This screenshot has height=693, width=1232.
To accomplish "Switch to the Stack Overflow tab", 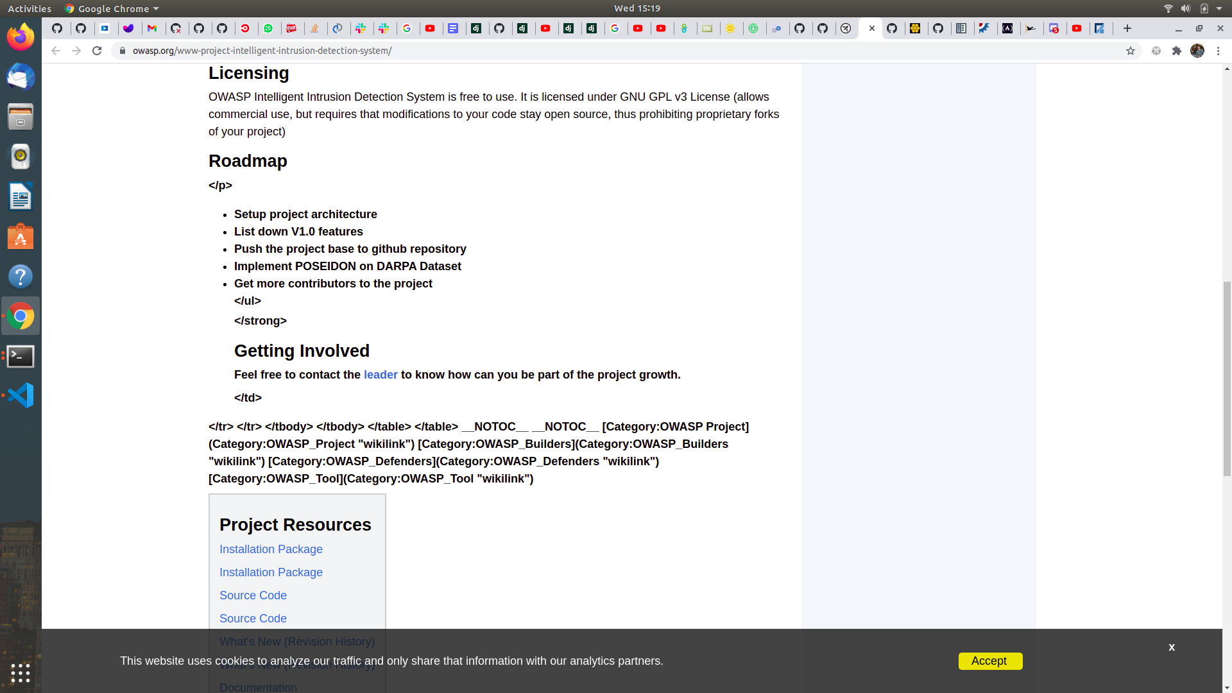I will (x=314, y=28).
